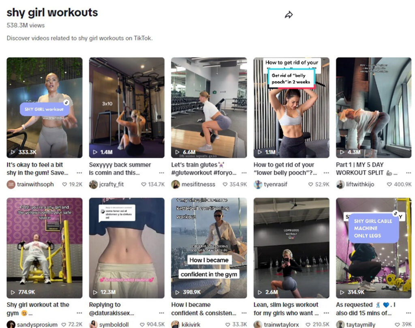This screenshot has height=328, width=415.
Task: Click mesifitnesss's profile avatar
Action: [x=175, y=184]
